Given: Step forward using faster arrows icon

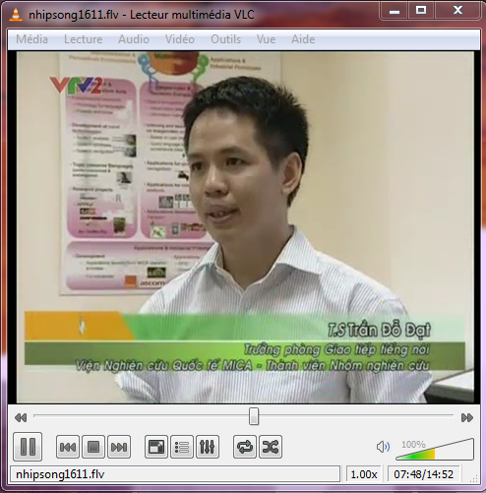Looking at the screenshot, I should point(467,417).
